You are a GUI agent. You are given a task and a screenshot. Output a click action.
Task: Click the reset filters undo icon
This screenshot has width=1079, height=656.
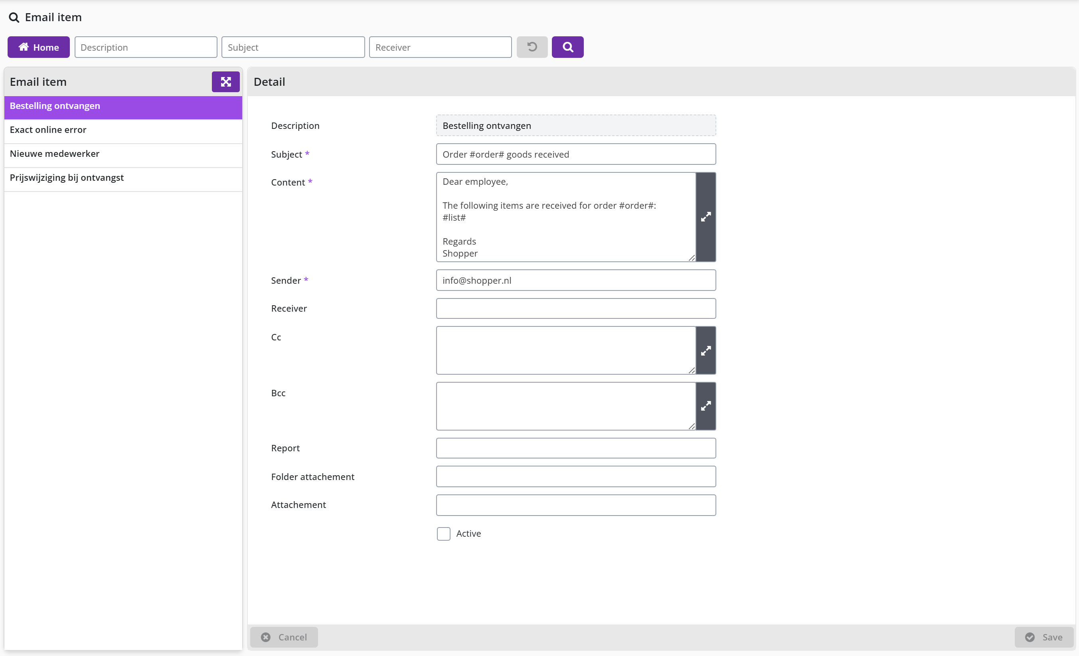point(532,47)
